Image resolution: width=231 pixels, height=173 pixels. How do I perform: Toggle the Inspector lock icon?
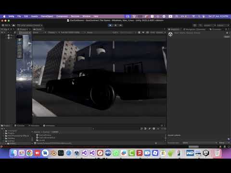tap(226, 29)
